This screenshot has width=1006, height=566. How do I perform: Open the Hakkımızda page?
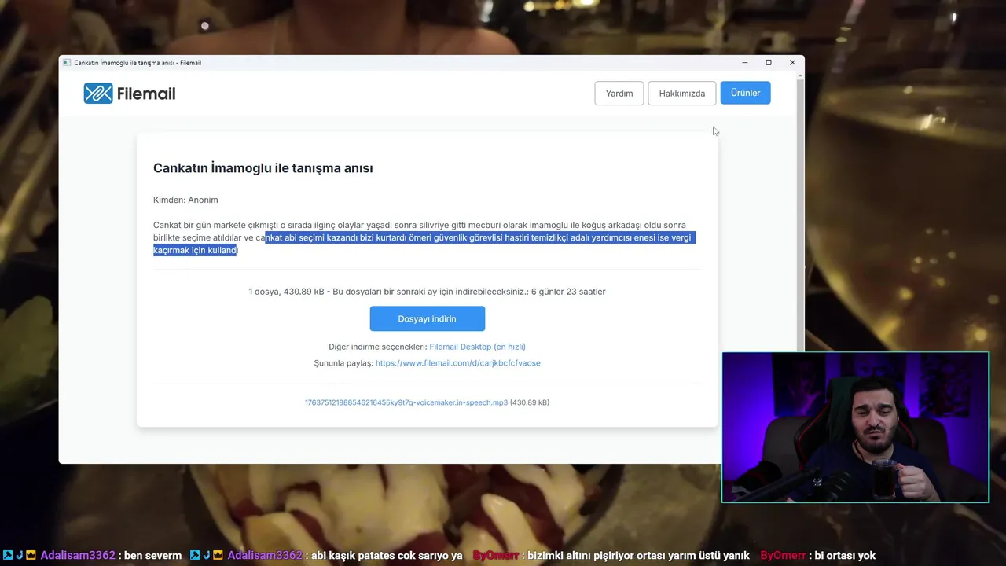tap(682, 93)
